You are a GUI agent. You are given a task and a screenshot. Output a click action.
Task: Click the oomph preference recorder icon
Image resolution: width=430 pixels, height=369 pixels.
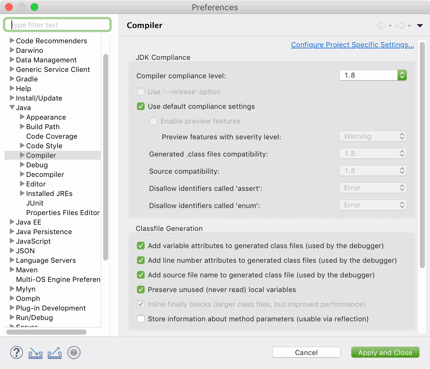point(74,352)
